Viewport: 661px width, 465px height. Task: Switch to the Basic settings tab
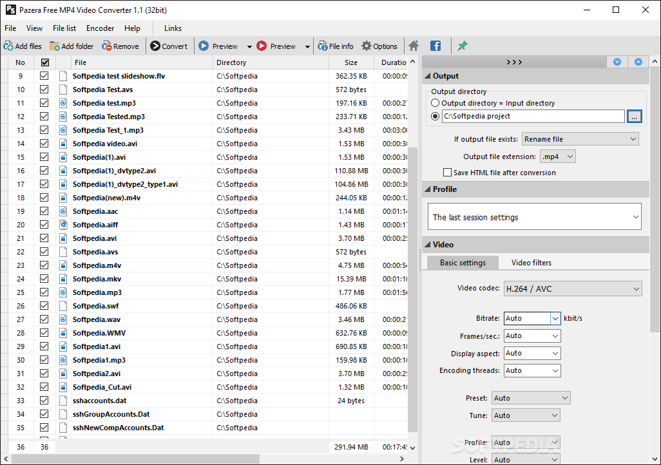(463, 263)
